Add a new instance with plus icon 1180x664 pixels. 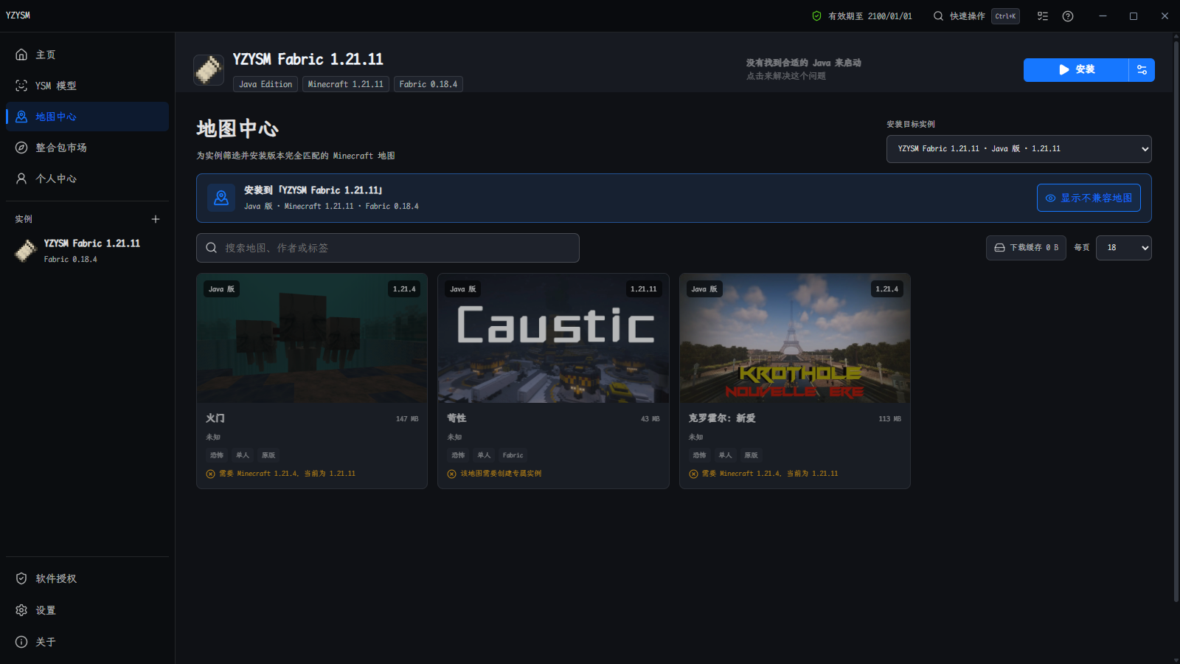point(156,219)
